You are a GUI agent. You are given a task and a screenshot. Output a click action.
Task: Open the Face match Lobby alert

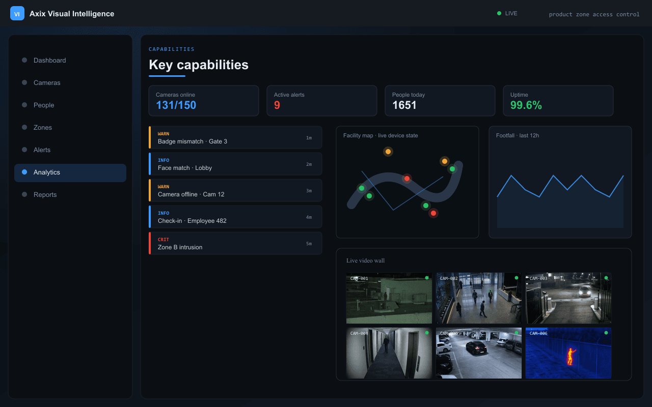click(235, 164)
